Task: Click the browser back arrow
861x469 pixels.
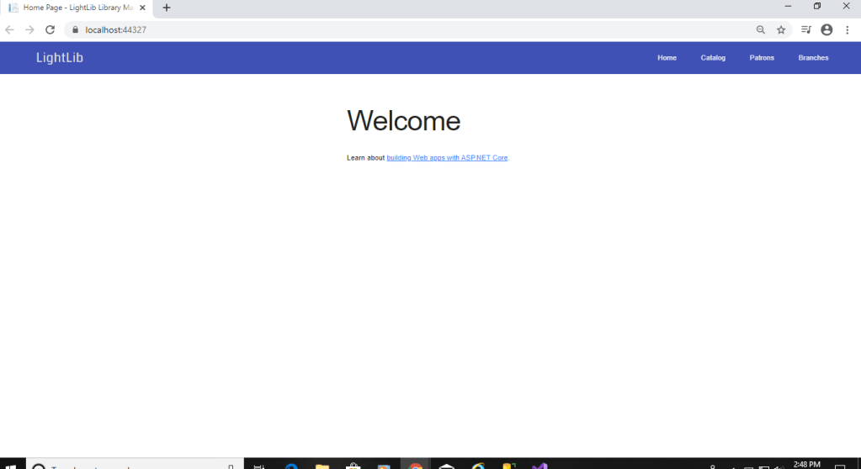Action: pyautogui.click(x=10, y=29)
